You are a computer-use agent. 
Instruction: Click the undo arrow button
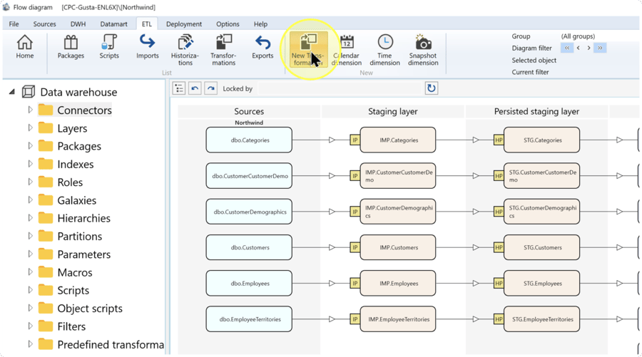coord(195,88)
